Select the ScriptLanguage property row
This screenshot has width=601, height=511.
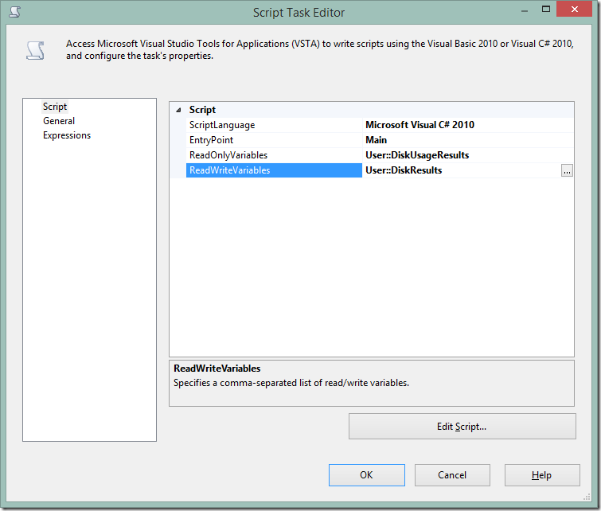point(372,125)
